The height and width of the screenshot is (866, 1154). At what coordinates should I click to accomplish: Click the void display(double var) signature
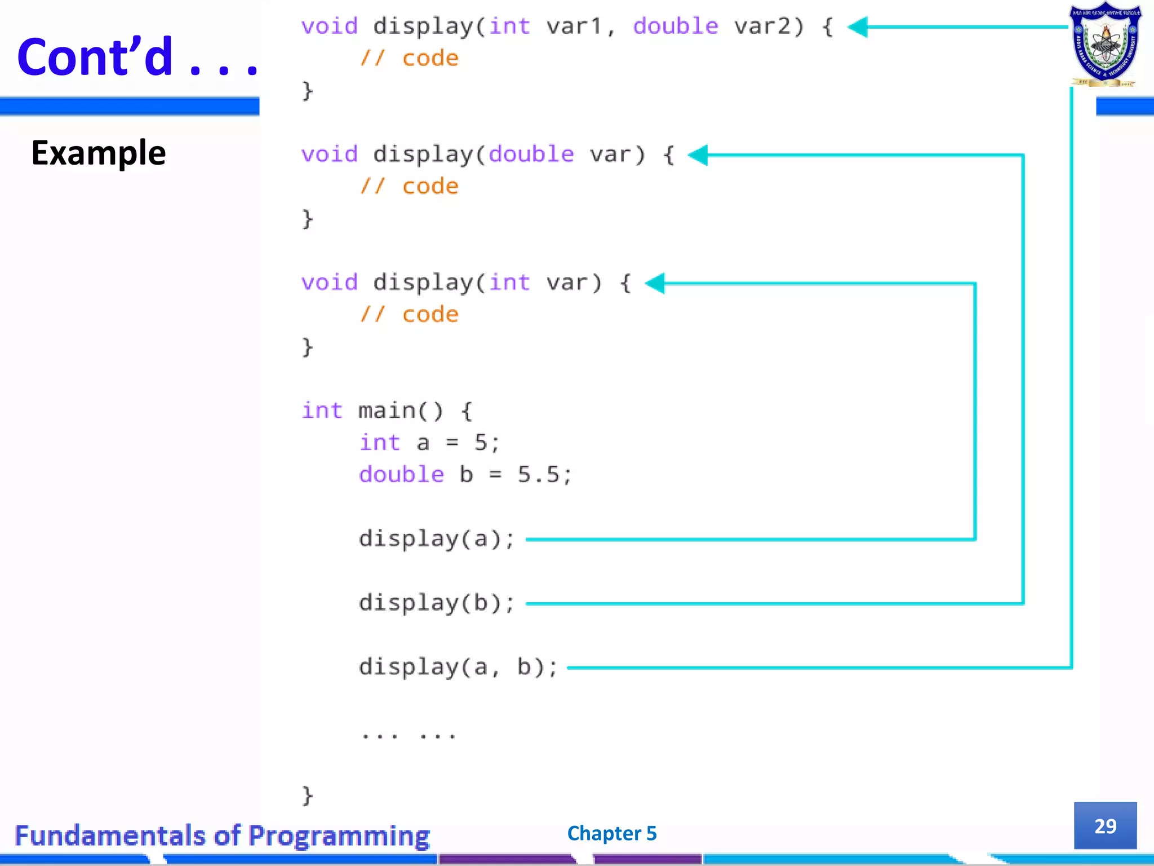tap(487, 154)
